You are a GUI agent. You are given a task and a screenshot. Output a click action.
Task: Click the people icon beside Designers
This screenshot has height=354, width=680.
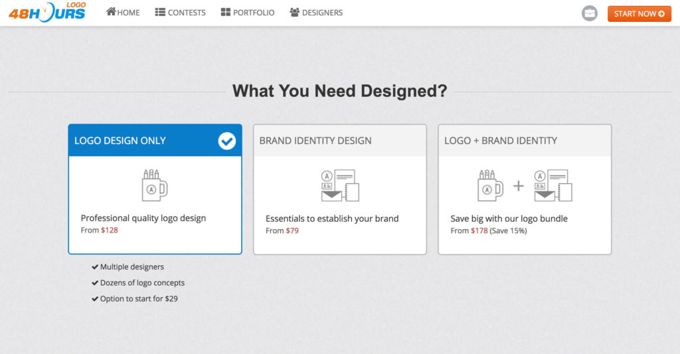(295, 12)
